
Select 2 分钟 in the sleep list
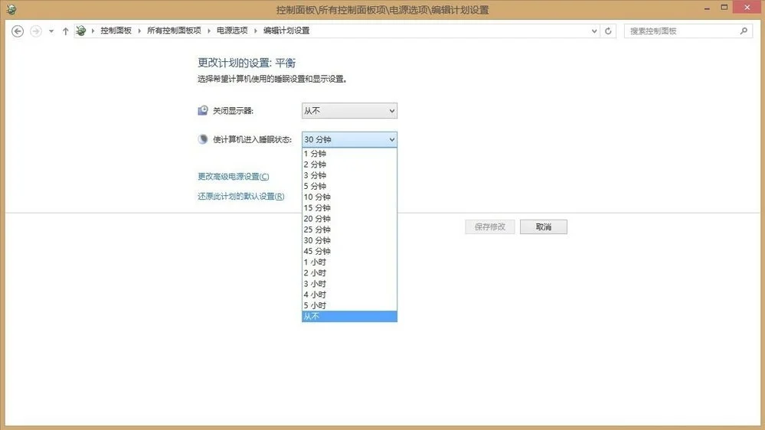pyautogui.click(x=349, y=165)
